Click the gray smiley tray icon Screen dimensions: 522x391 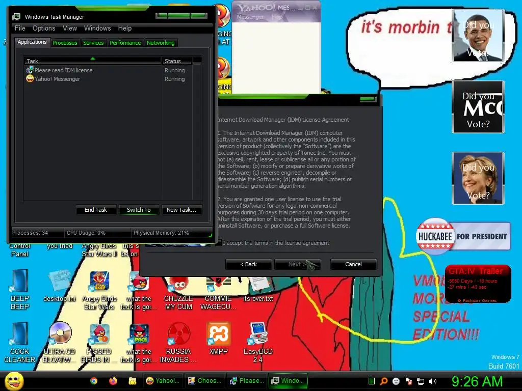point(396,381)
